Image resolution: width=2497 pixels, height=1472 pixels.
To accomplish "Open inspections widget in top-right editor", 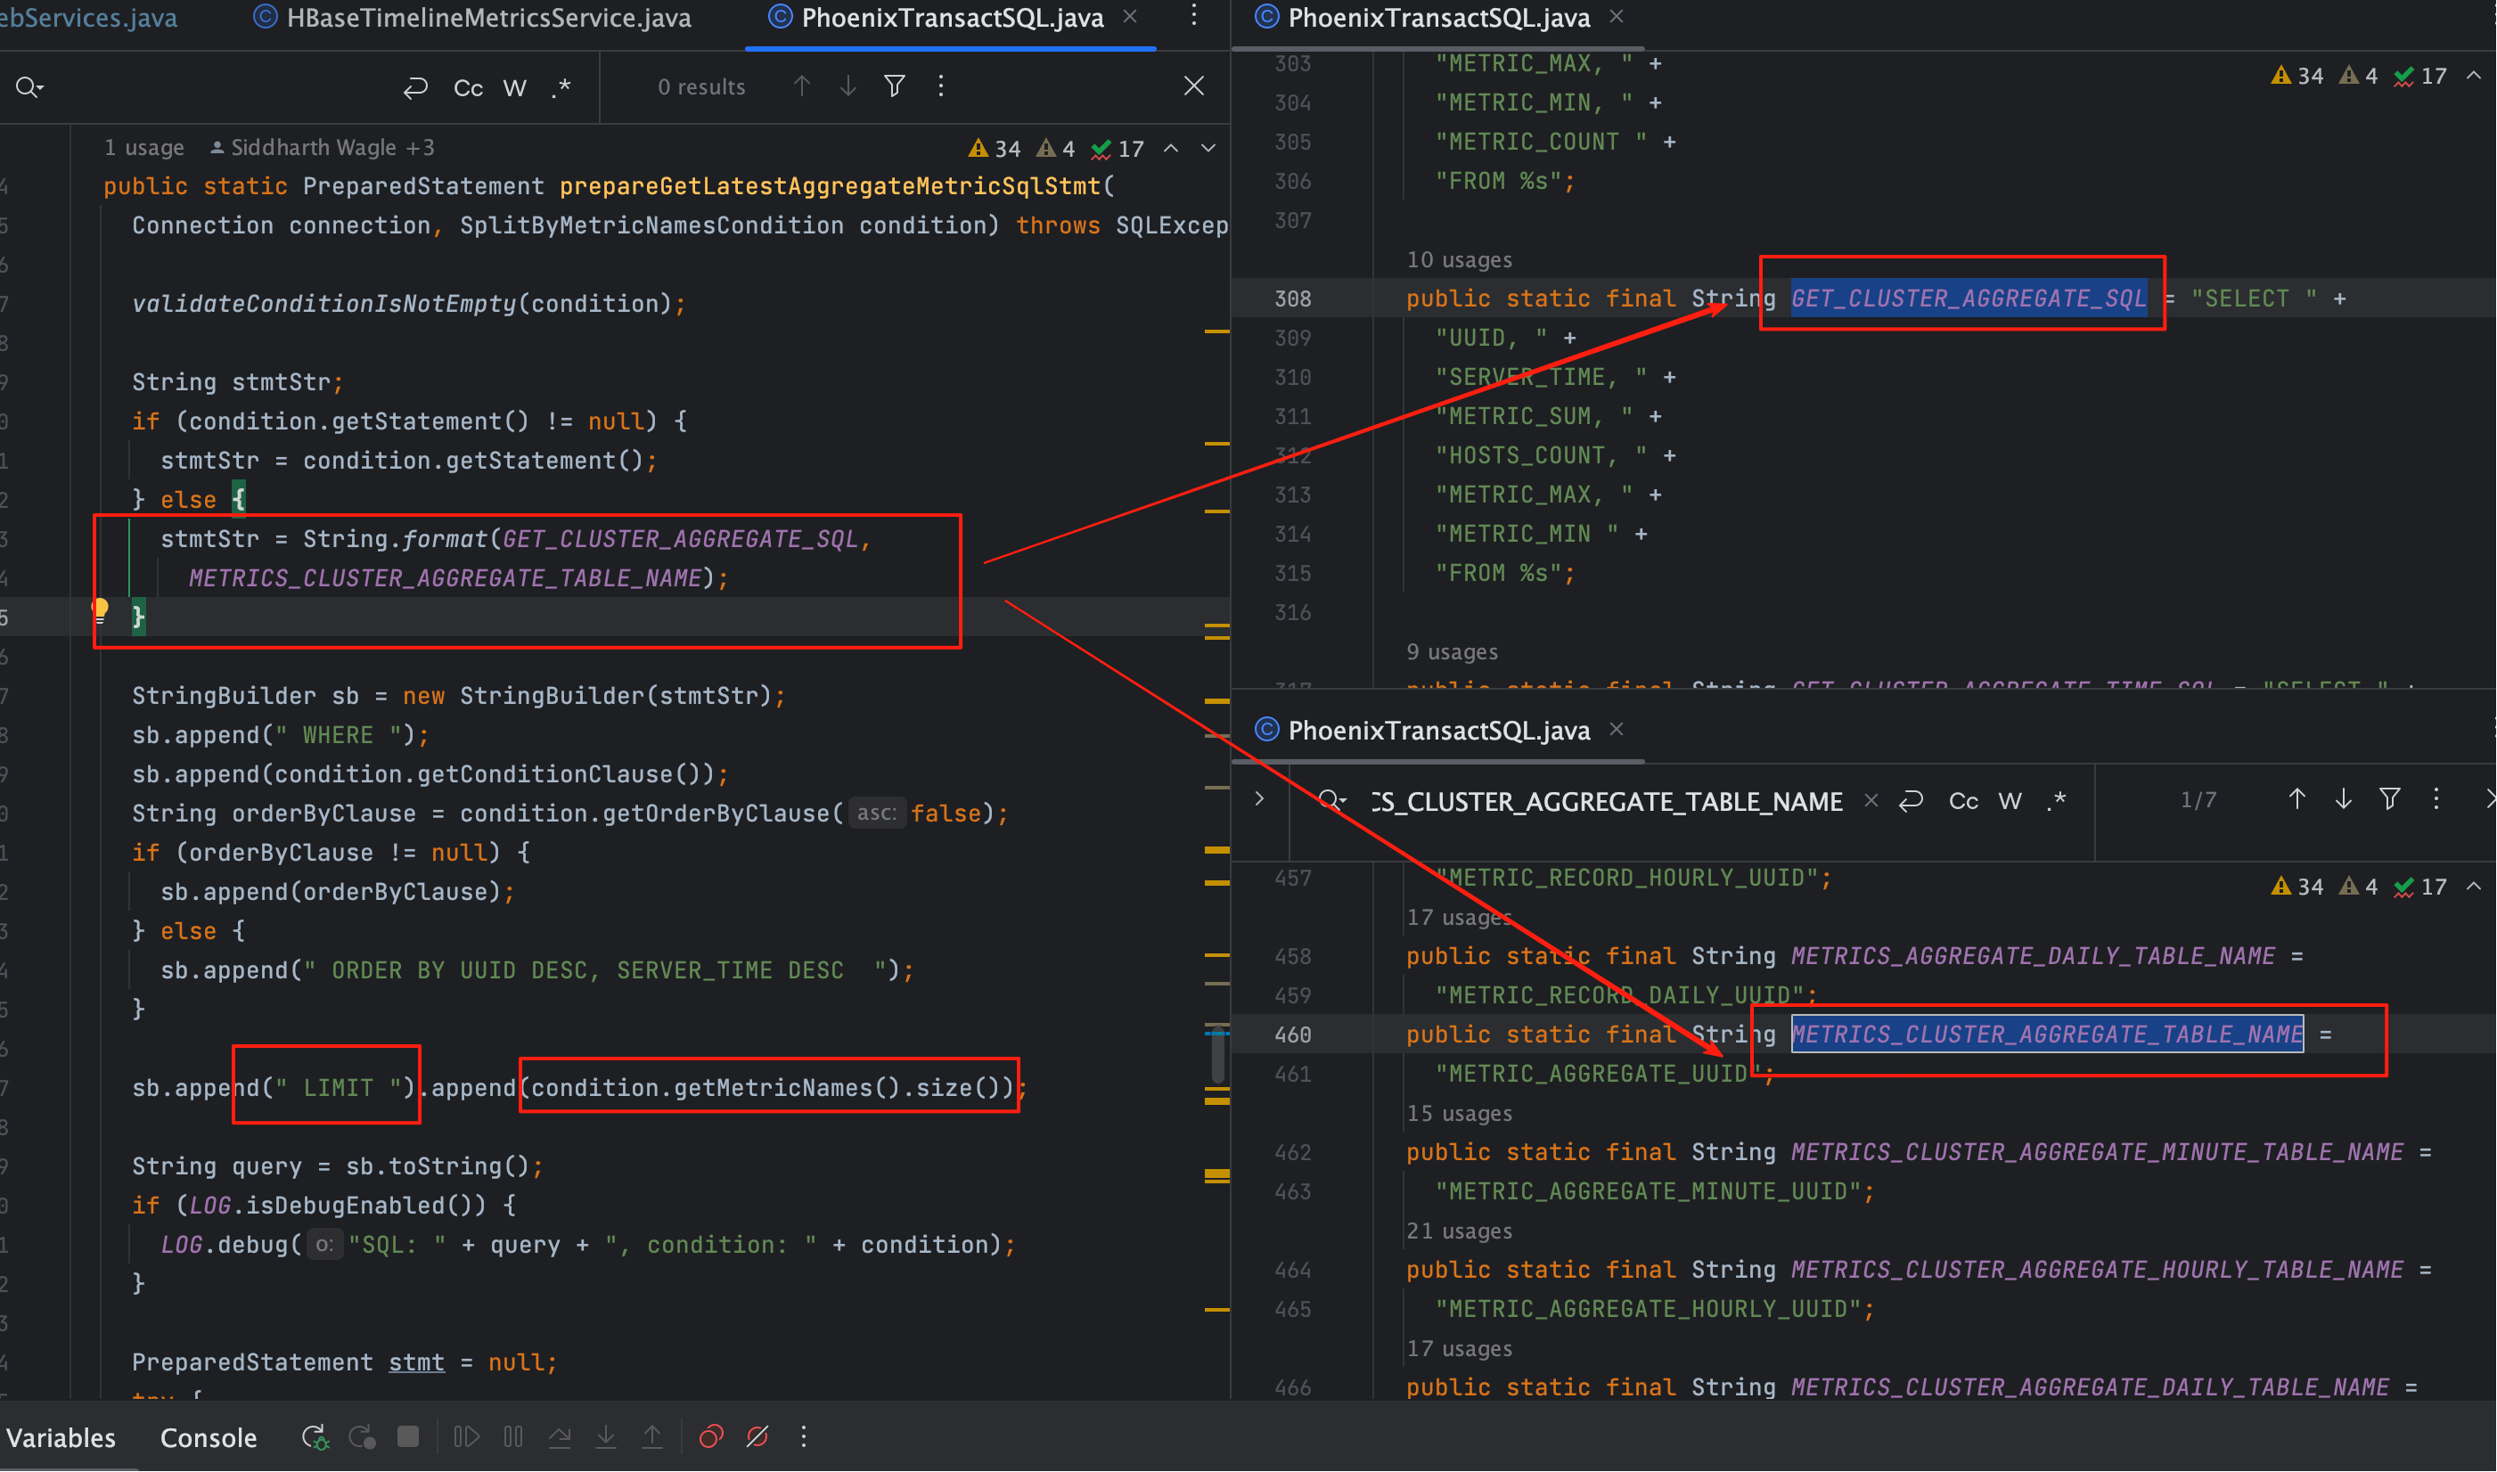I will [2358, 77].
